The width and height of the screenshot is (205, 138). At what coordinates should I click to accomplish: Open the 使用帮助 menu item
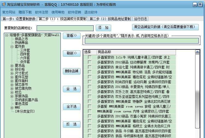(58, 12)
